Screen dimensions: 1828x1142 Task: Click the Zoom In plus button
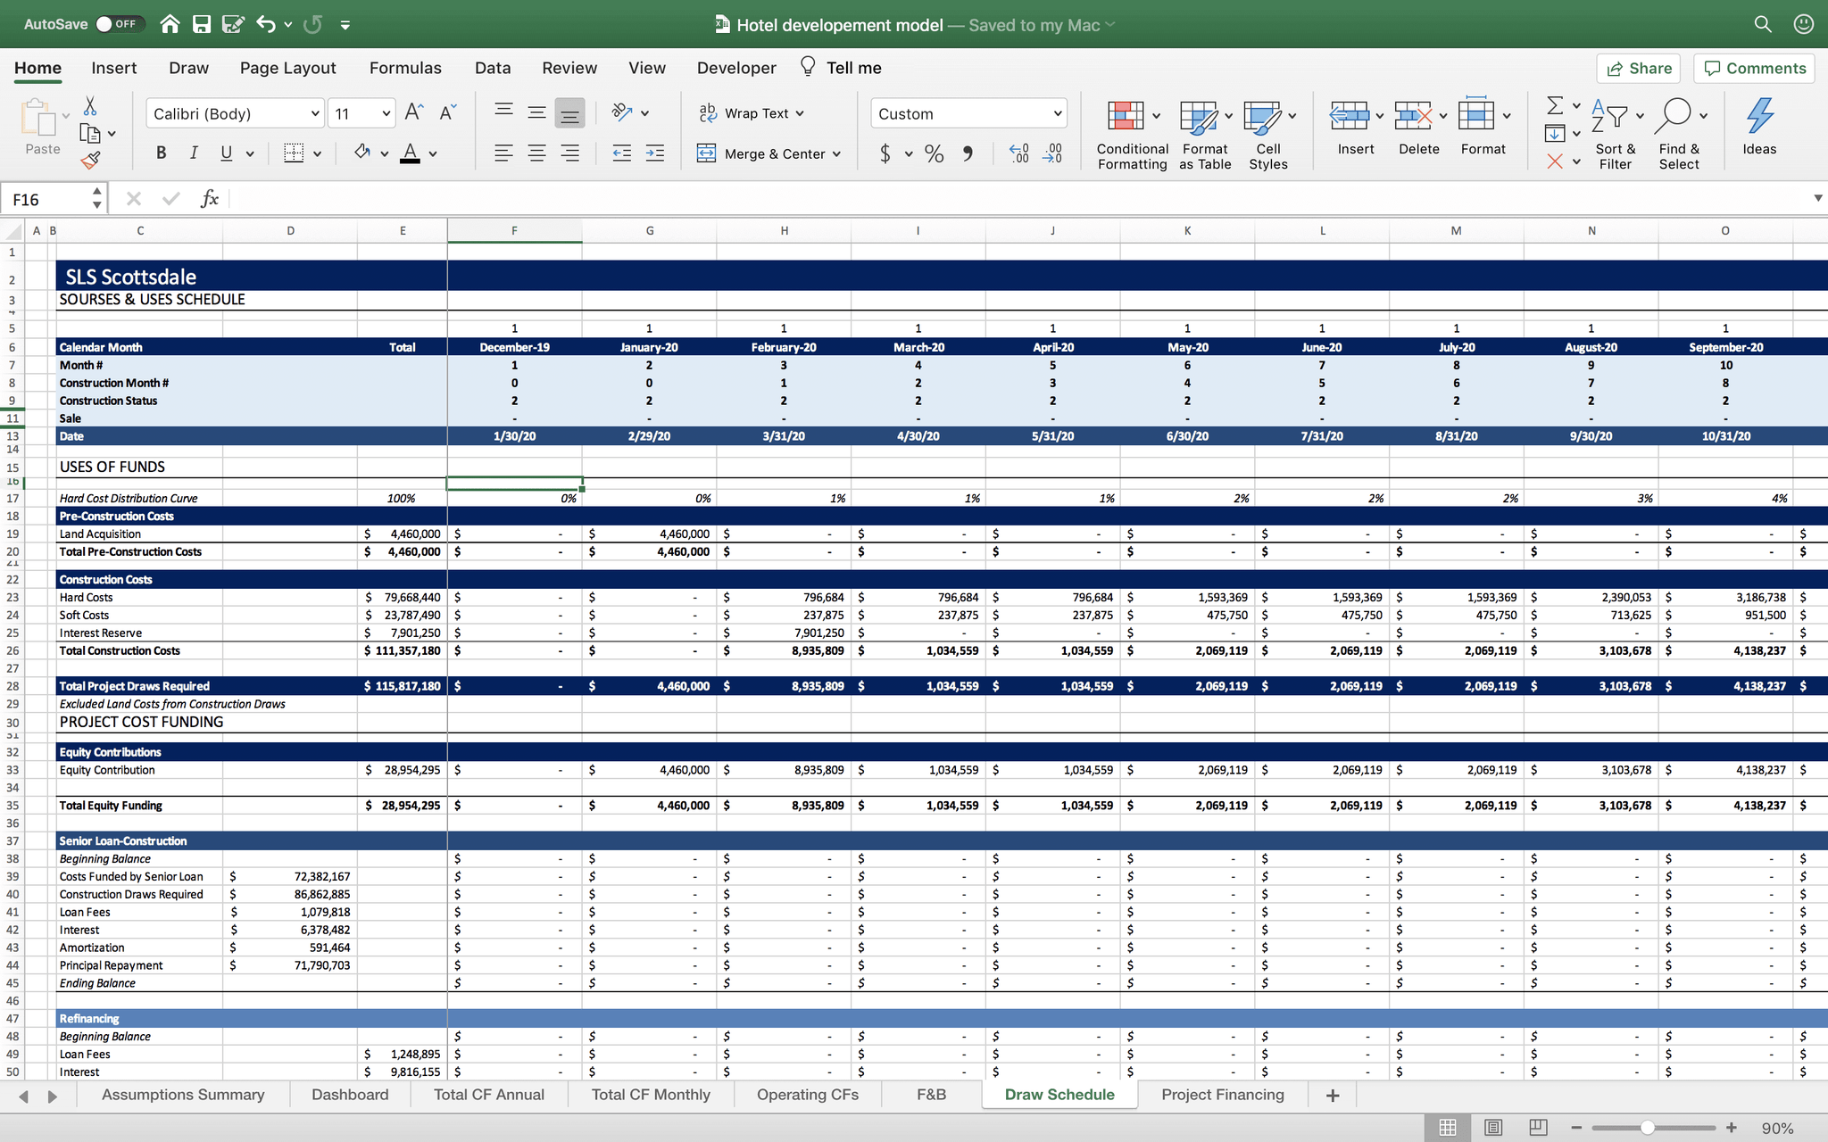coord(1732,1128)
